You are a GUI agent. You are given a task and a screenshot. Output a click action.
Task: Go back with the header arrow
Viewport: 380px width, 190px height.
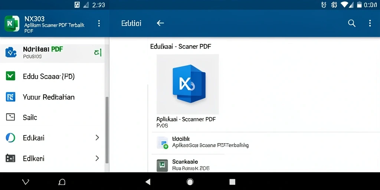click(160, 23)
